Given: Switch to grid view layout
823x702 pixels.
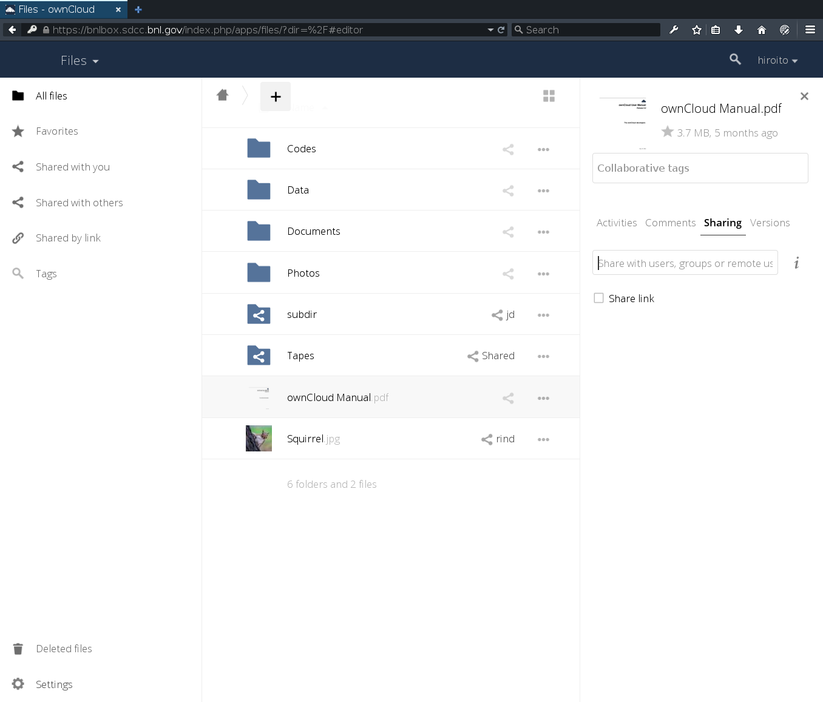Looking at the screenshot, I should pos(549,96).
